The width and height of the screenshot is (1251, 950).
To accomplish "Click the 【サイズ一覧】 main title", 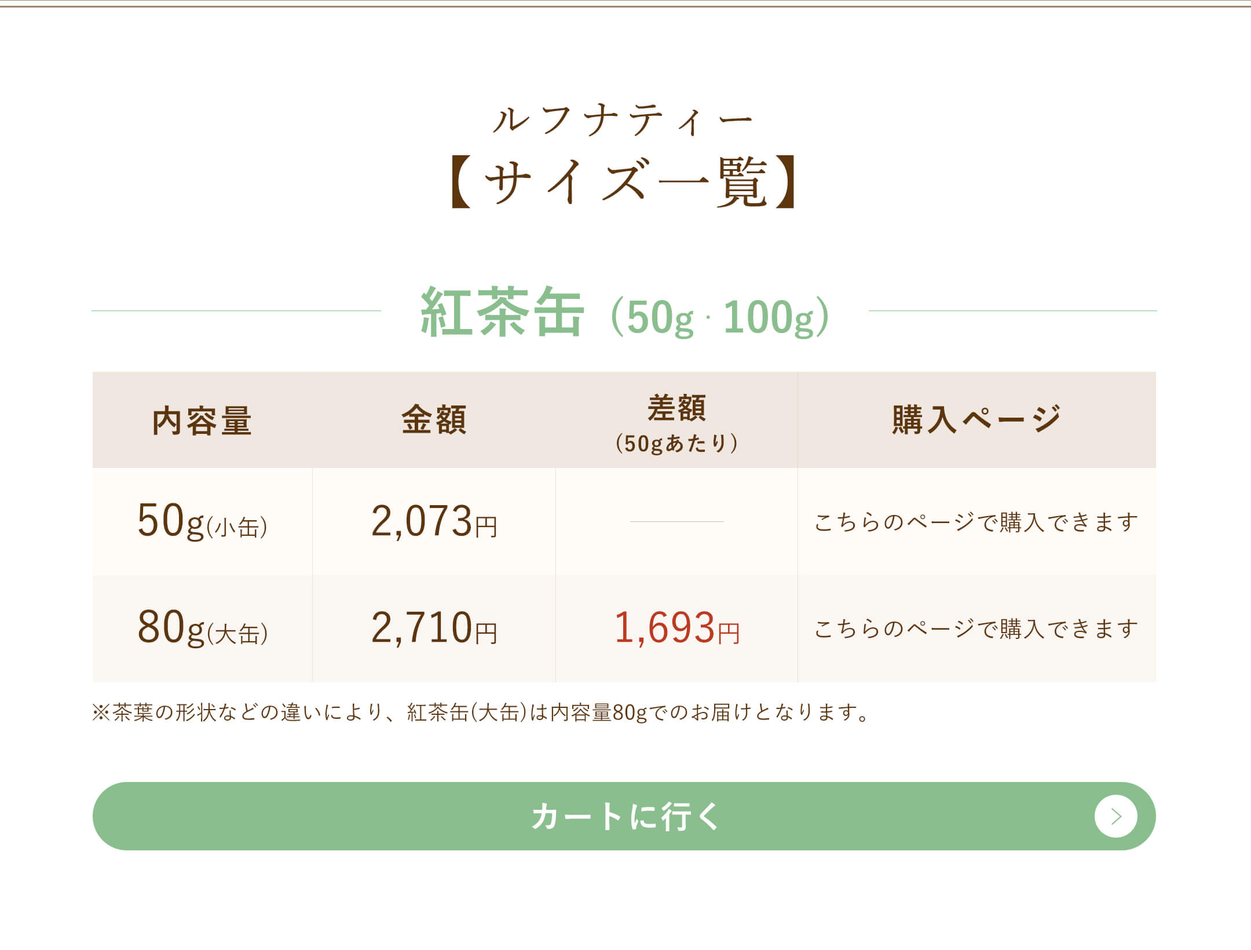I will (624, 181).
